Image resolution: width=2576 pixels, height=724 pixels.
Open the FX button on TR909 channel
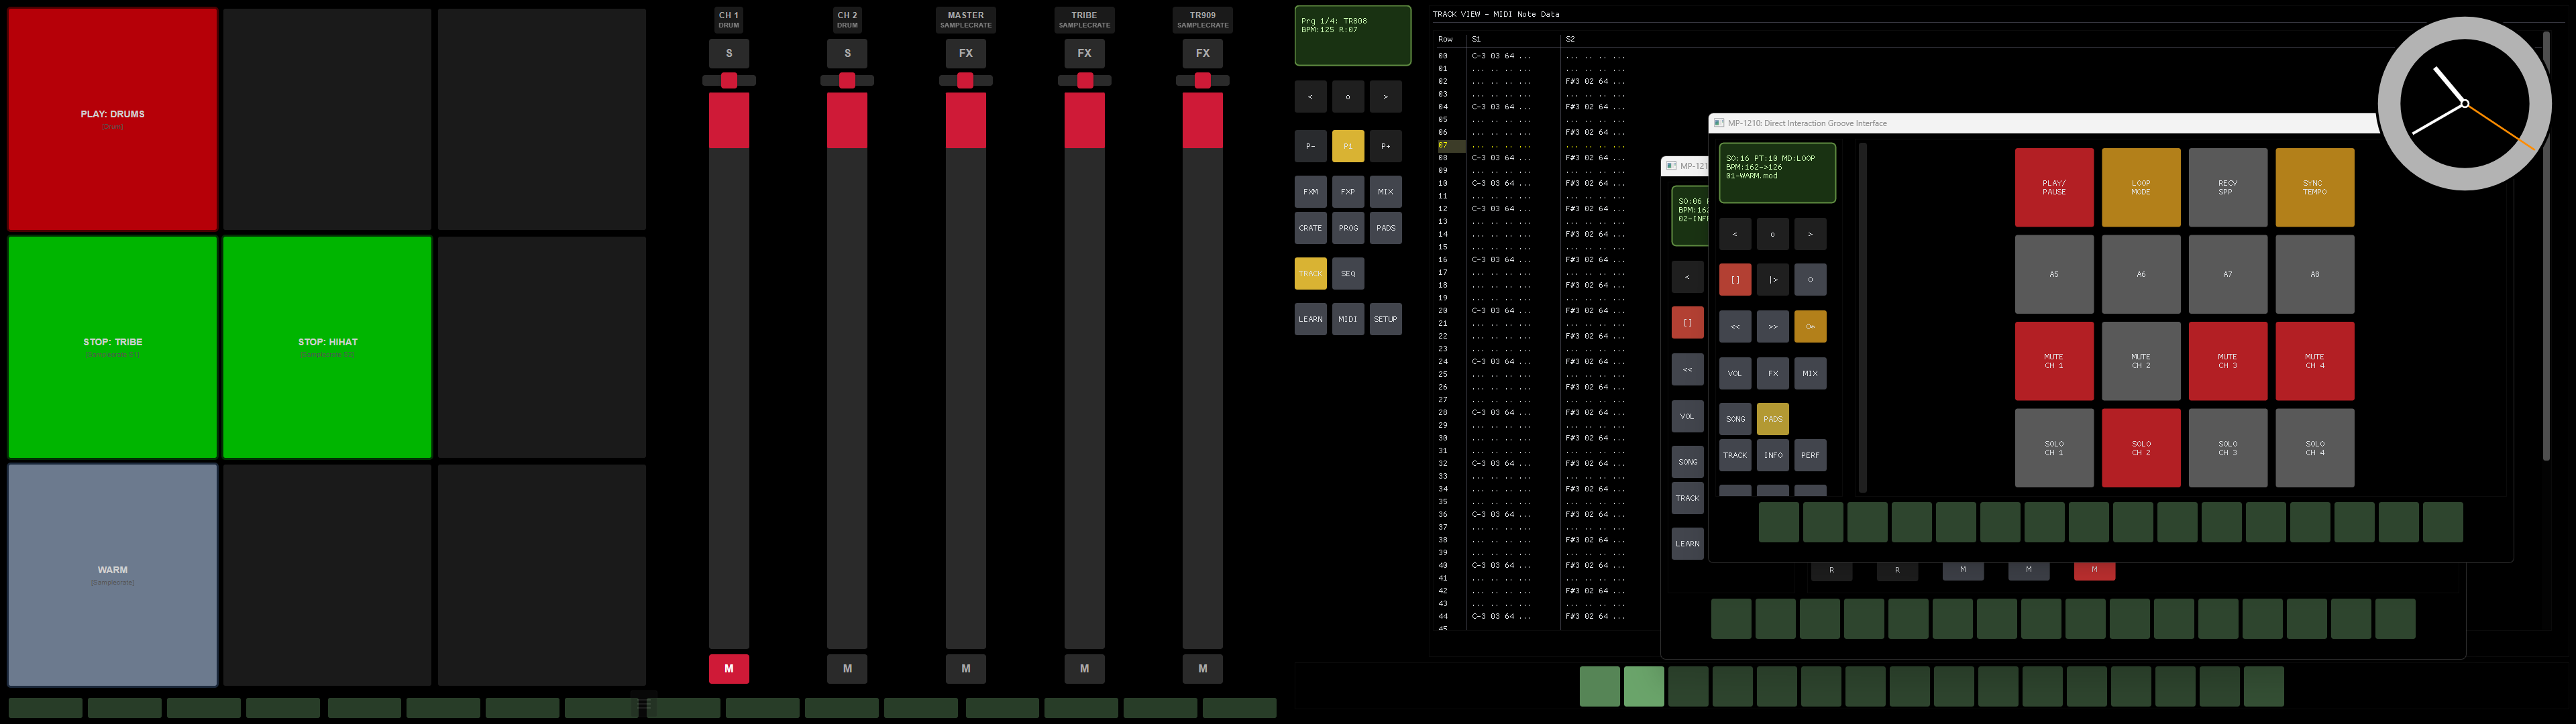tap(1202, 53)
